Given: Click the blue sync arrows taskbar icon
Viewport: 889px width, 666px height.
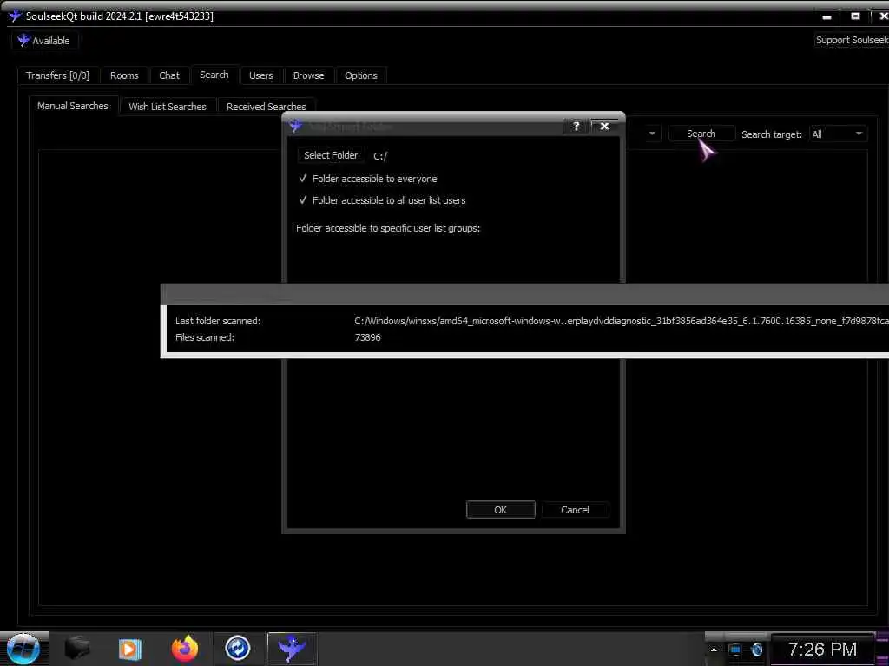Looking at the screenshot, I should [x=238, y=649].
